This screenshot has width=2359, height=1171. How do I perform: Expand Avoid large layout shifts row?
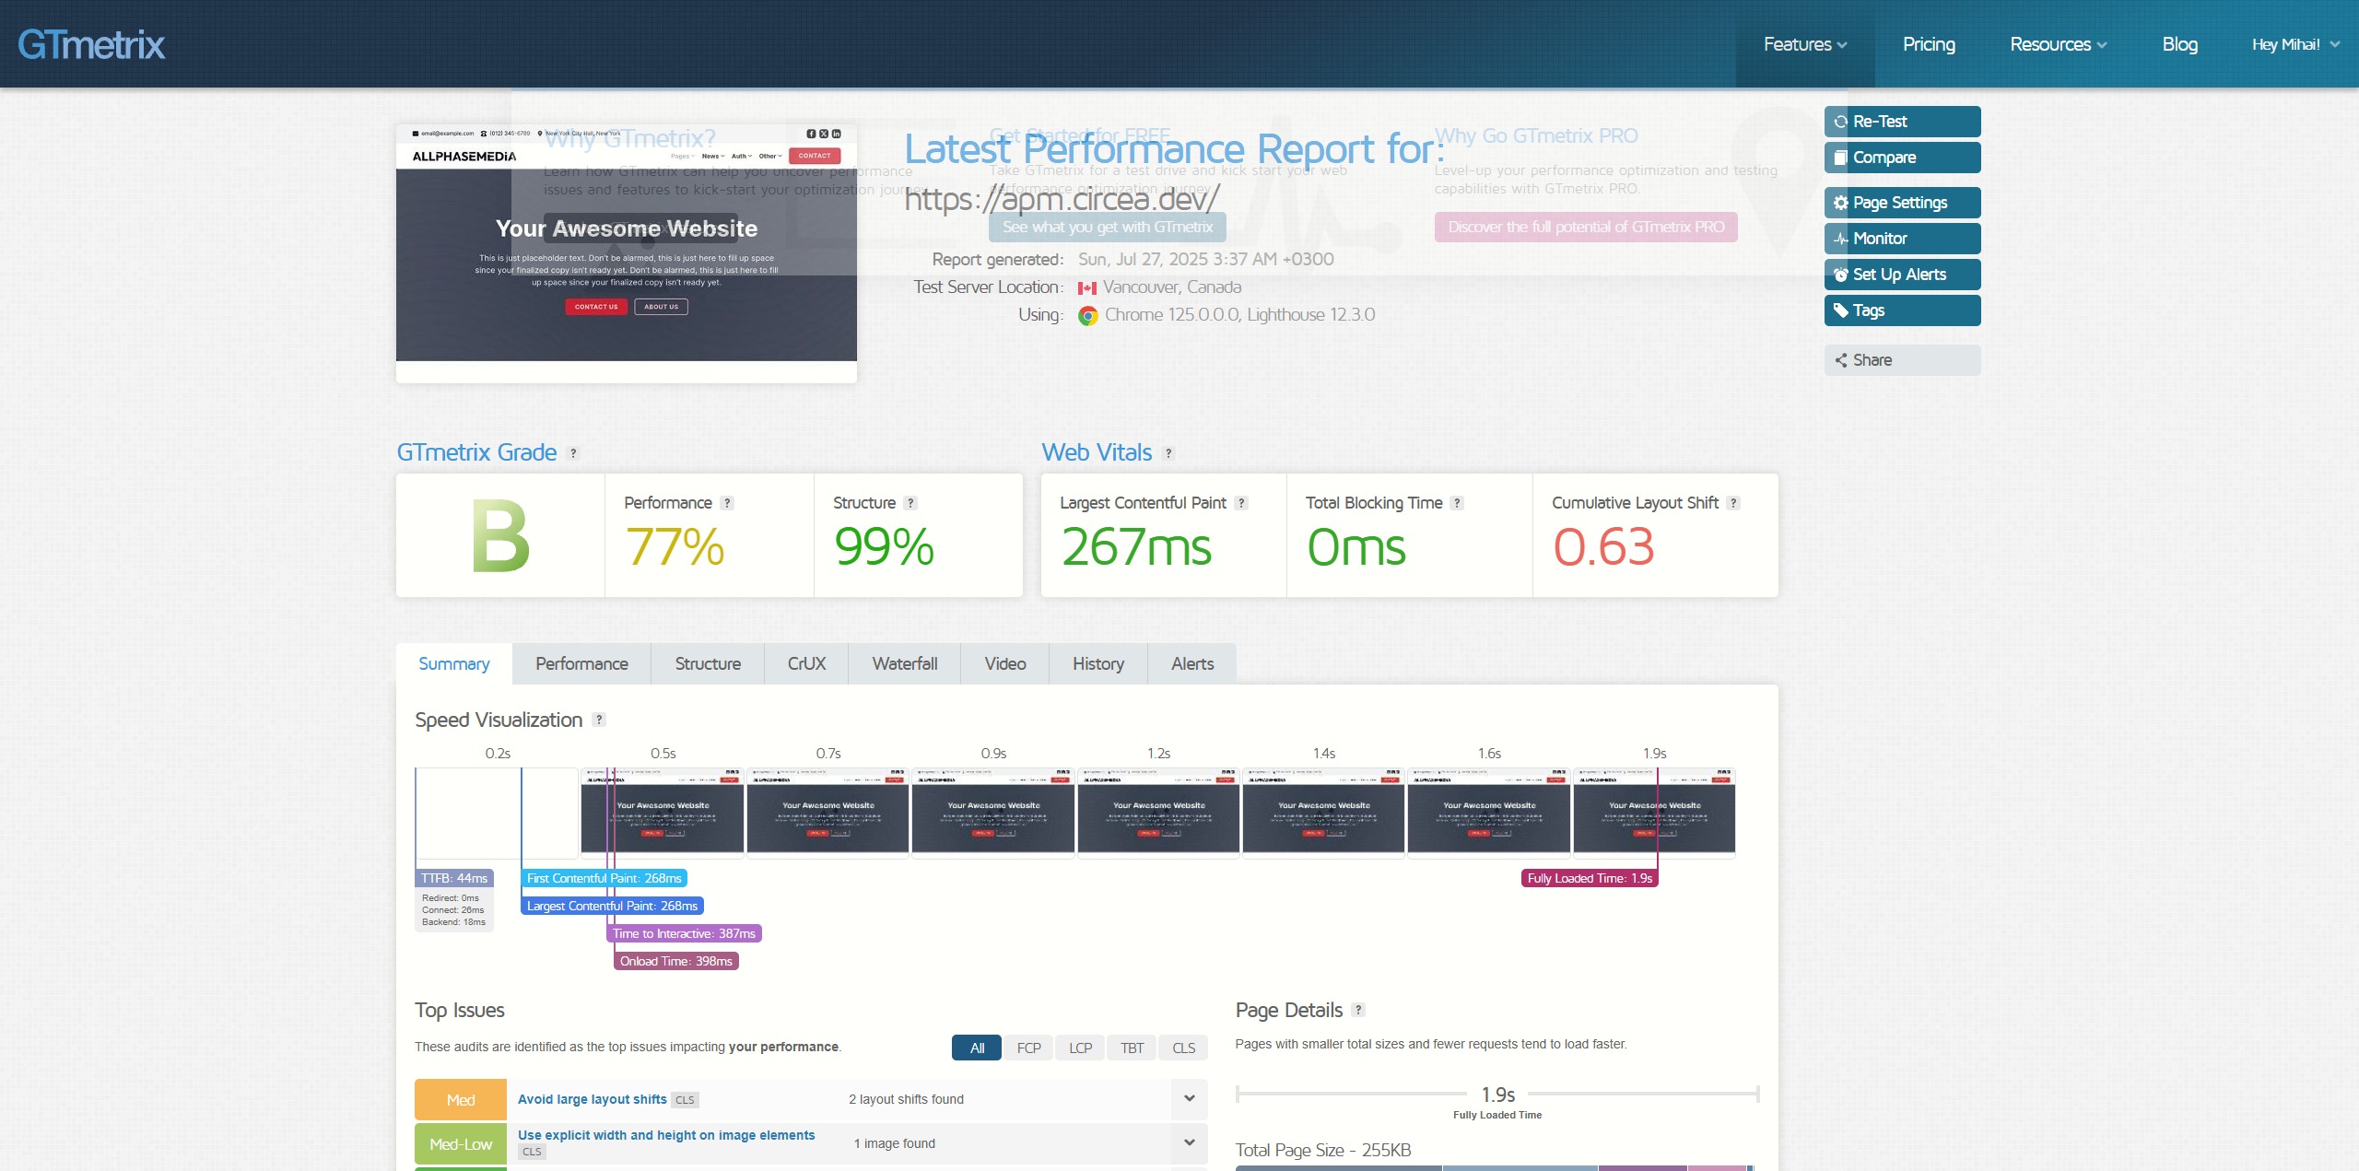point(1189,1098)
